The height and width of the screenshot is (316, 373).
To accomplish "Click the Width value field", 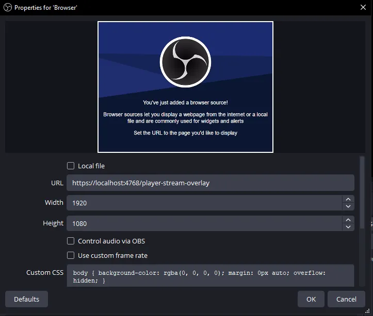I will (x=204, y=203).
